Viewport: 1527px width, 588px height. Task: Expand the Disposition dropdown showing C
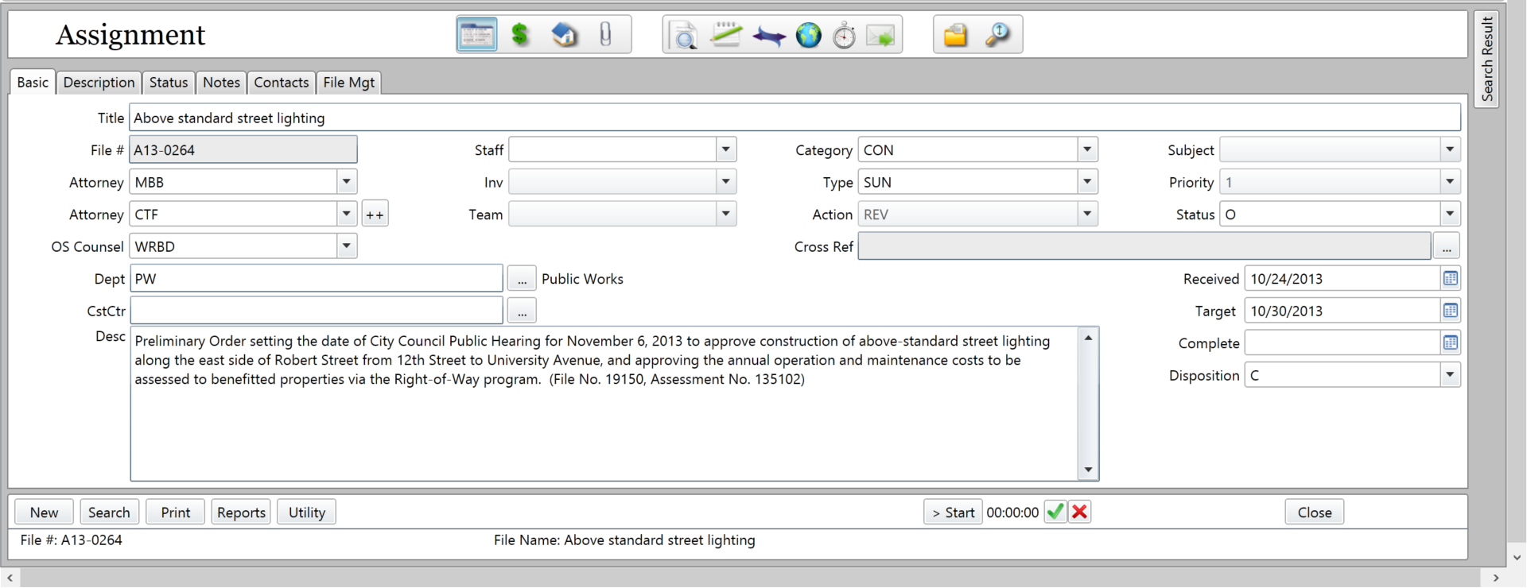[1450, 375]
